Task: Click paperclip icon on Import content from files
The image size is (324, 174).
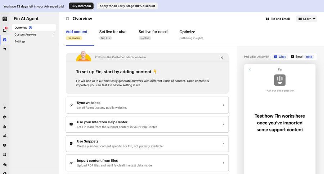Action: pos(71,163)
